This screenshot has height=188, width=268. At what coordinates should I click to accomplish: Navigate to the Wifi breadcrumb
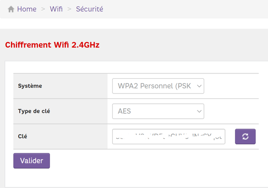(57, 9)
